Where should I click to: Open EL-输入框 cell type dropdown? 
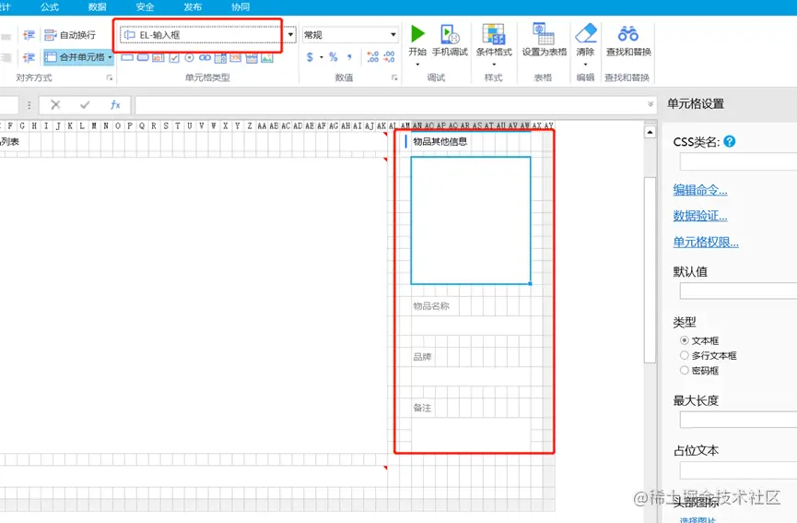pyautogui.click(x=291, y=35)
